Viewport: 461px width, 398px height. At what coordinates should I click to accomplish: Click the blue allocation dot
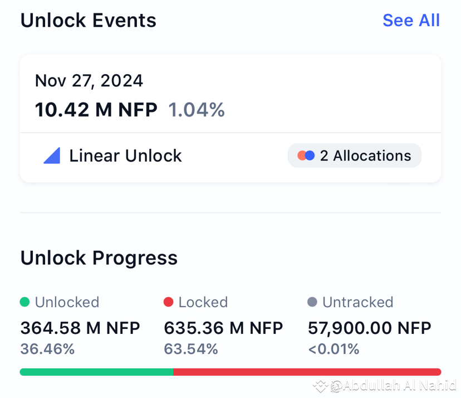310,155
